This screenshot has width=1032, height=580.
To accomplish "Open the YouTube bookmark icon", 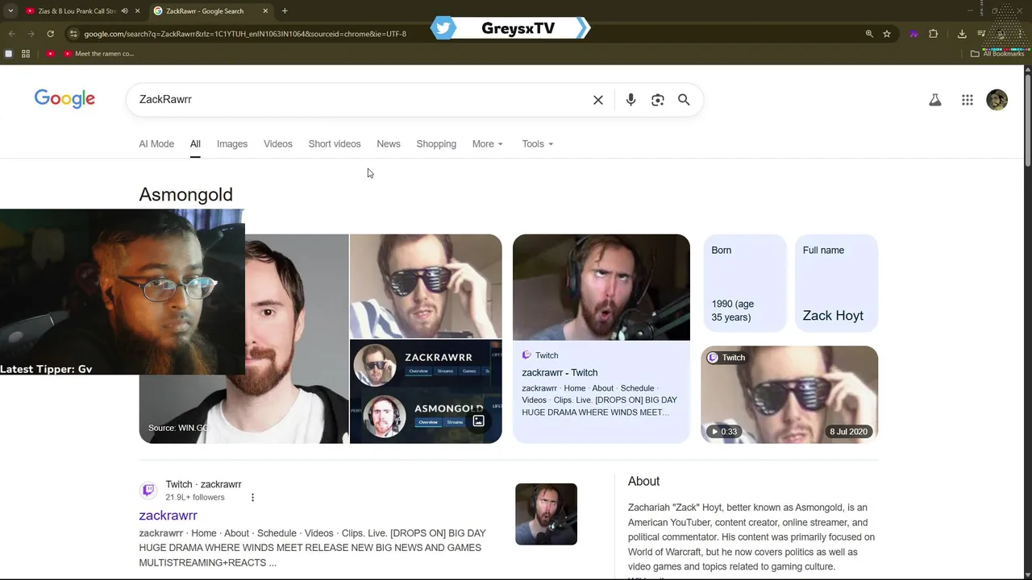I will (x=51, y=54).
